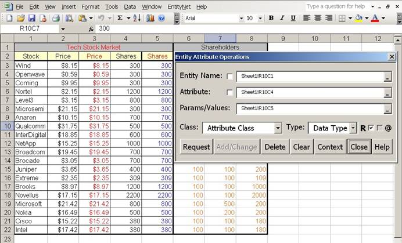This screenshot has width=402, height=243.
Task: Click the Paste clipboard icon
Action: 82,18
